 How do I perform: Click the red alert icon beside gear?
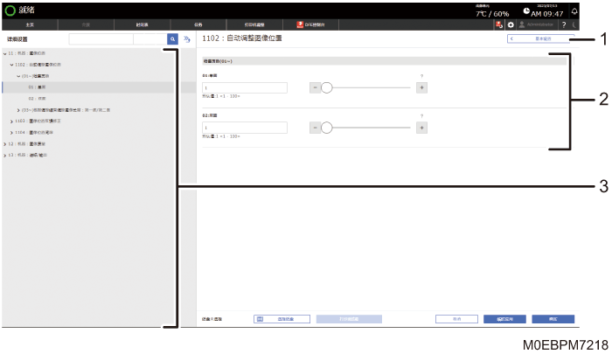499,24
